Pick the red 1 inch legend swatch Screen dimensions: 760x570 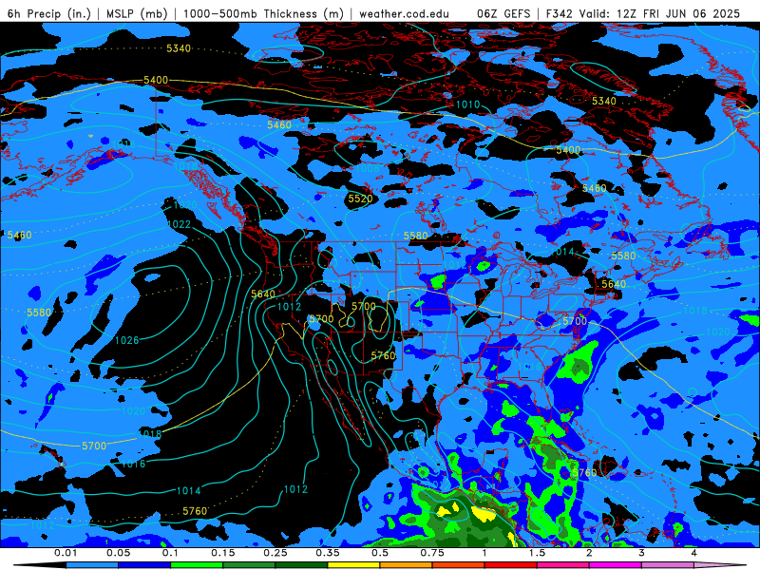coord(511,565)
